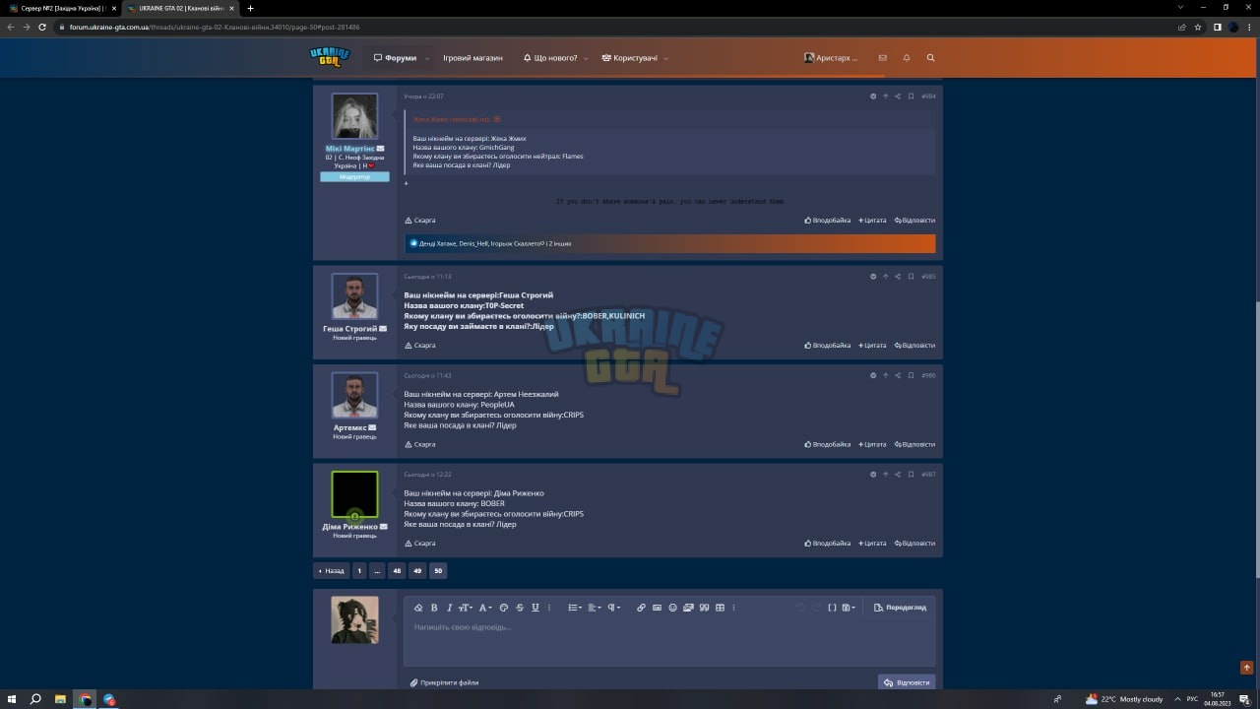Click the insert link icon in editor
1260x709 pixels.
pos(641,608)
